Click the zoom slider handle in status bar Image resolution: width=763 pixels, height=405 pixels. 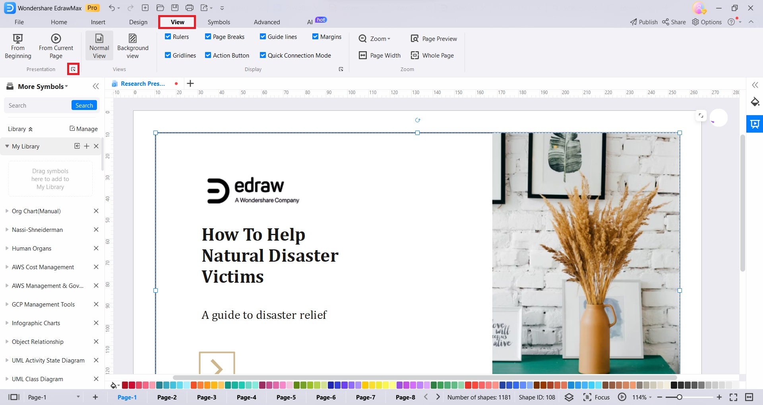(x=680, y=397)
